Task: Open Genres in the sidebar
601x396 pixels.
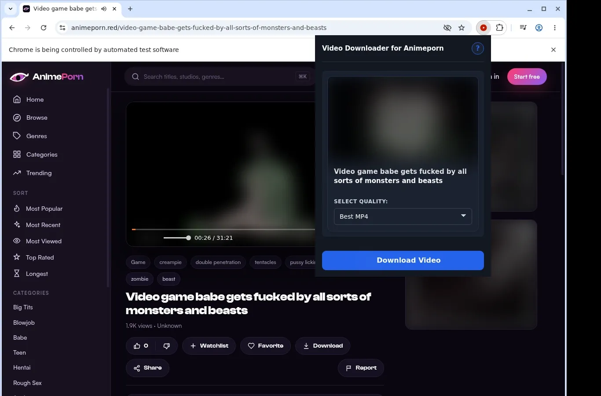Action: pos(29,136)
